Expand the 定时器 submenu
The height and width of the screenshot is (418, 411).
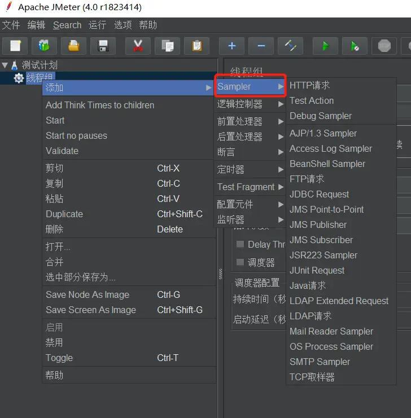[x=250, y=169]
